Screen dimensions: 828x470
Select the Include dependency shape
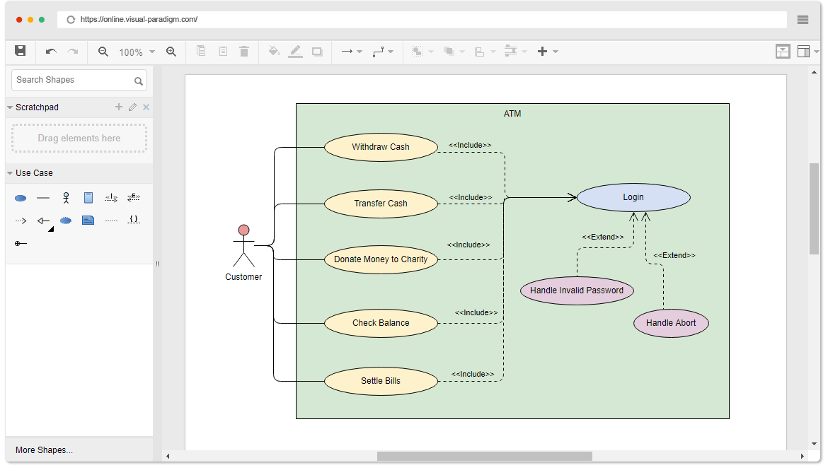tap(111, 198)
